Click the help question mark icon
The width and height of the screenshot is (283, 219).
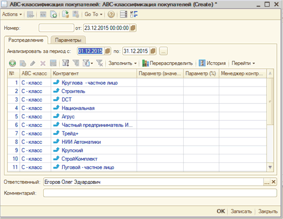[x=111, y=14]
